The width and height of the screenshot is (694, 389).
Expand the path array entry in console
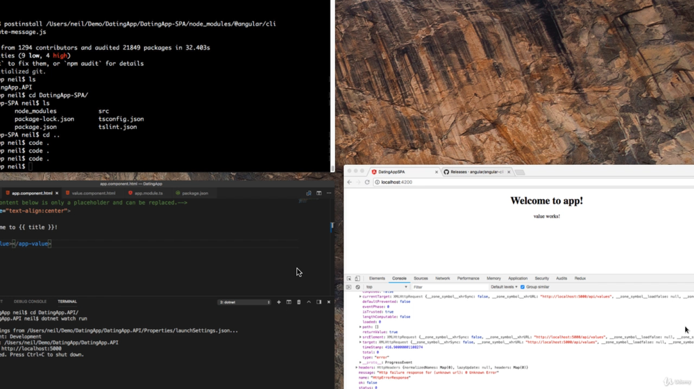[360, 327]
